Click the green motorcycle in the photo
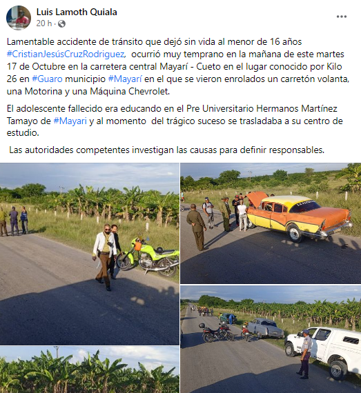361x393 pixels. click(148, 257)
